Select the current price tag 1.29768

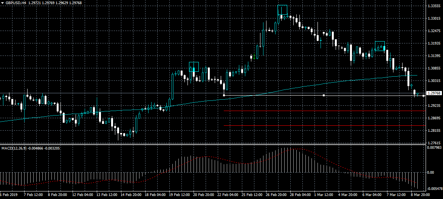[434, 93]
